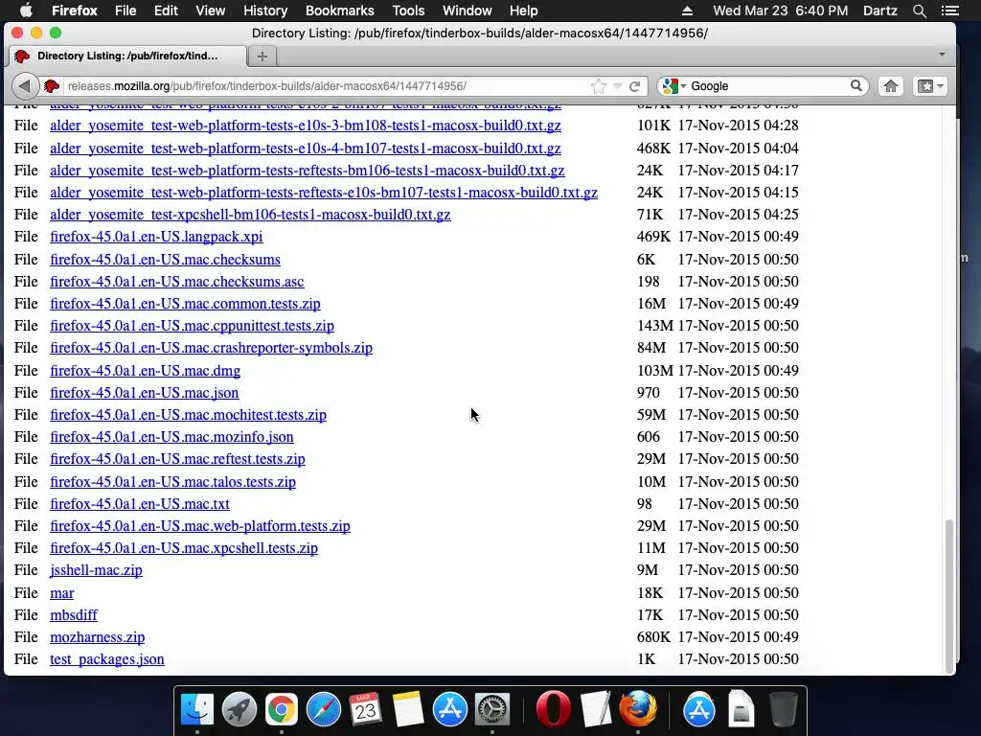The height and width of the screenshot is (736, 981).
Task: Open the jsshell-mac.zip link
Action: pos(97,570)
